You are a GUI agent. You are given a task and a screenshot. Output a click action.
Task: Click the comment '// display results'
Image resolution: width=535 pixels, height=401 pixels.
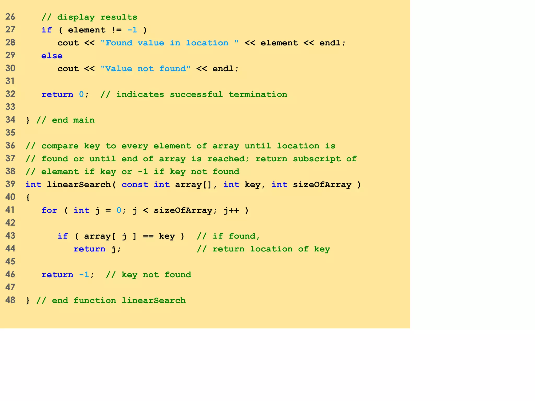pos(89,17)
